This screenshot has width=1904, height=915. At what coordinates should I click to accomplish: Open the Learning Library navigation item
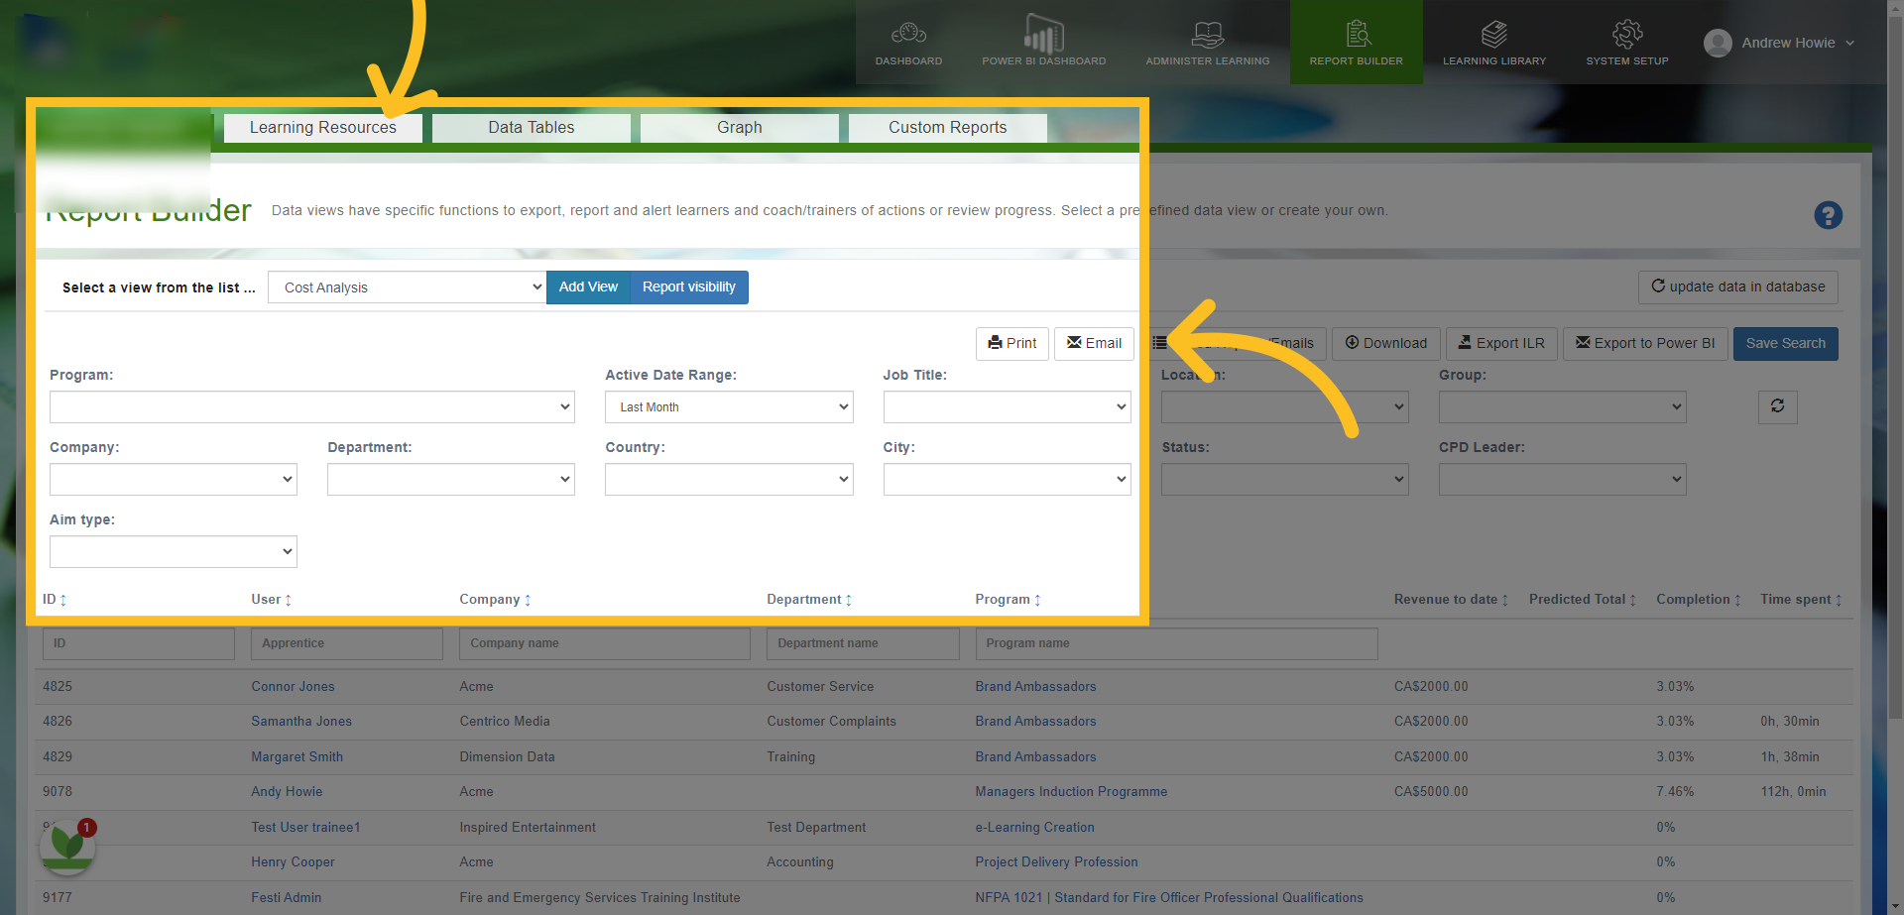(x=1493, y=43)
